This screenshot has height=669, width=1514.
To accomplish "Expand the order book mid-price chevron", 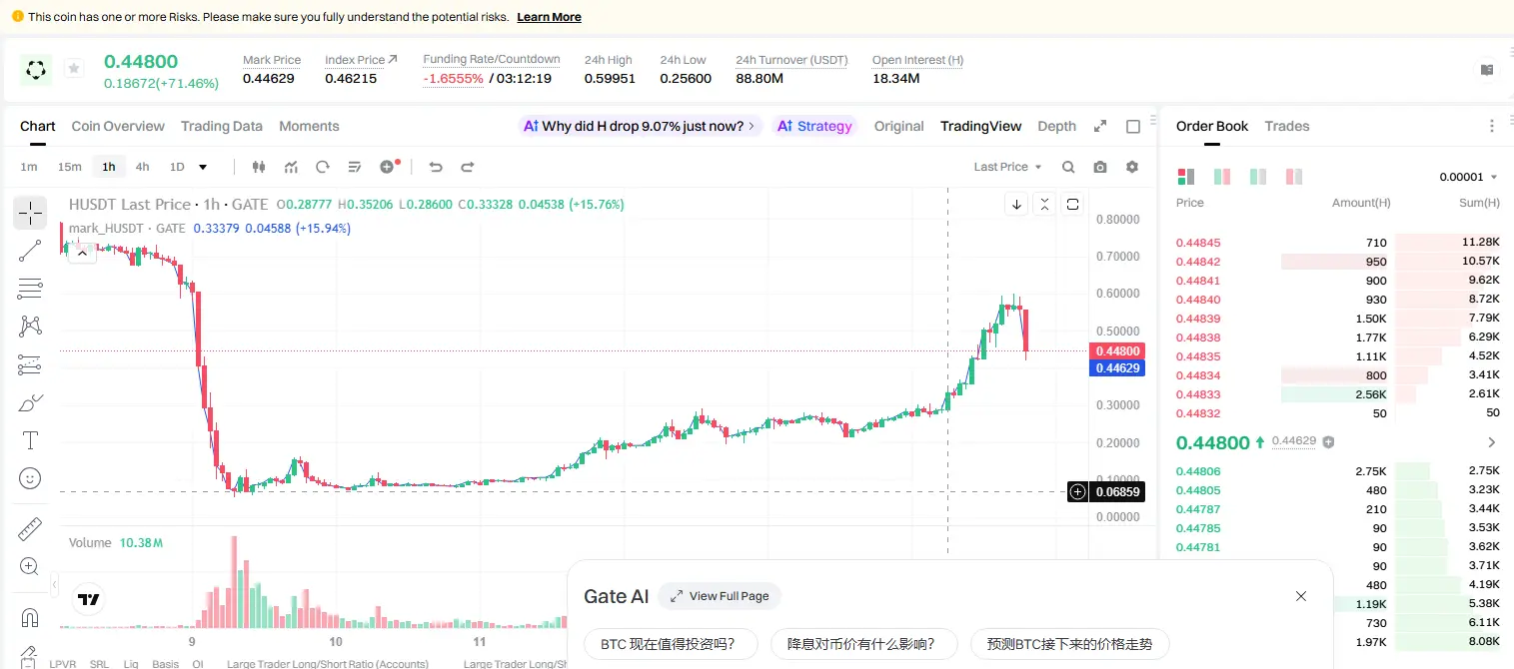I will pyautogui.click(x=1492, y=442).
